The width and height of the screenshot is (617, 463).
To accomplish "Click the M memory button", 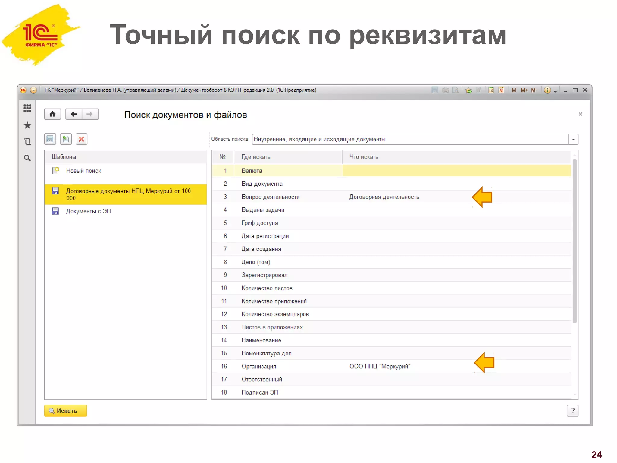I will coord(514,90).
